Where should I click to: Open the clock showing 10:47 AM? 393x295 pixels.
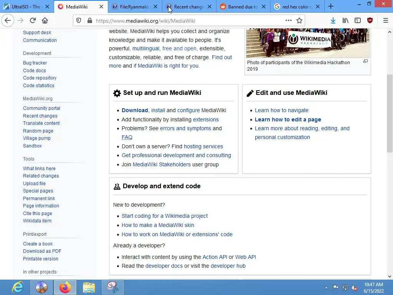pos(374,288)
